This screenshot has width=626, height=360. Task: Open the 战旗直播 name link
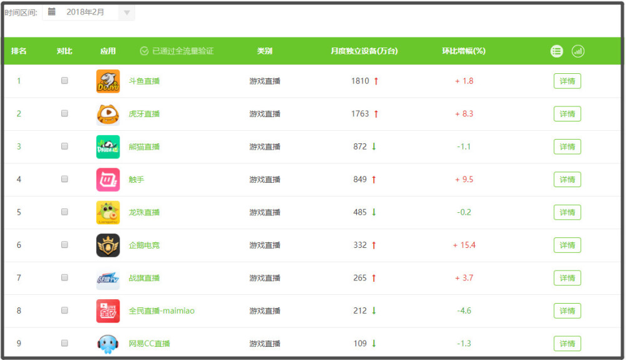pyautogui.click(x=144, y=278)
